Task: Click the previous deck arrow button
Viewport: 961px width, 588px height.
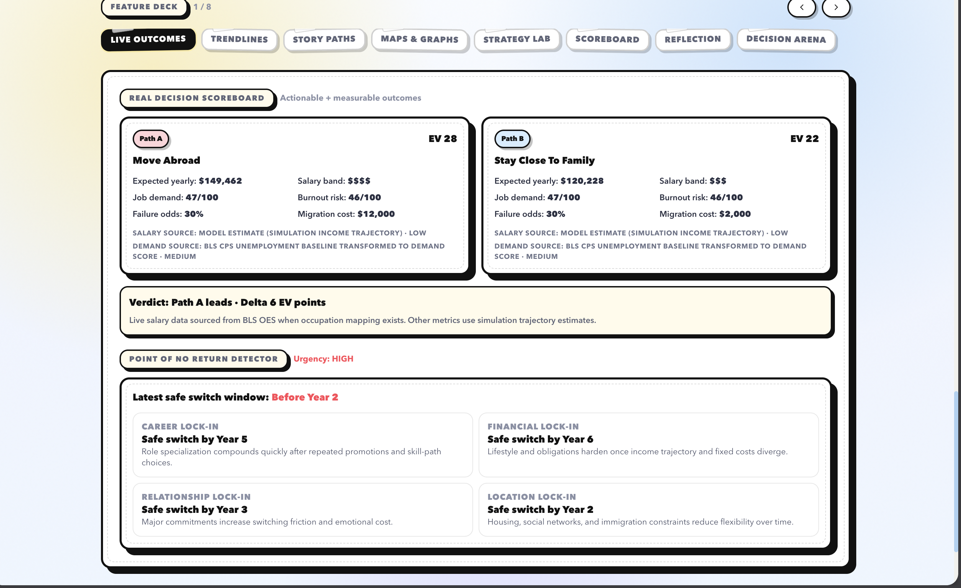Action: [x=801, y=7]
